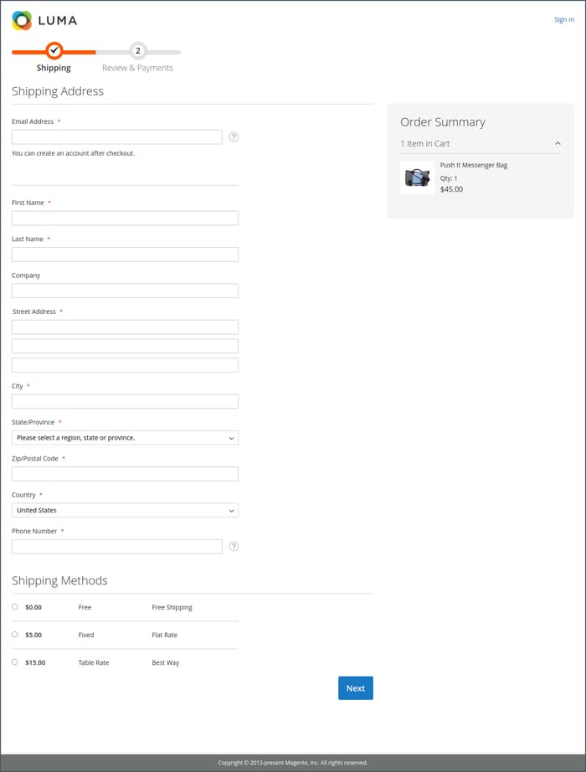The width and height of the screenshot is (586, 772).
Task: Open the Country dropdown
Action: (x=125, y=510)
